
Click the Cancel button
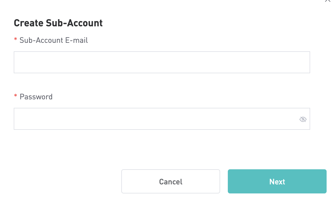(x=171, y=181)
